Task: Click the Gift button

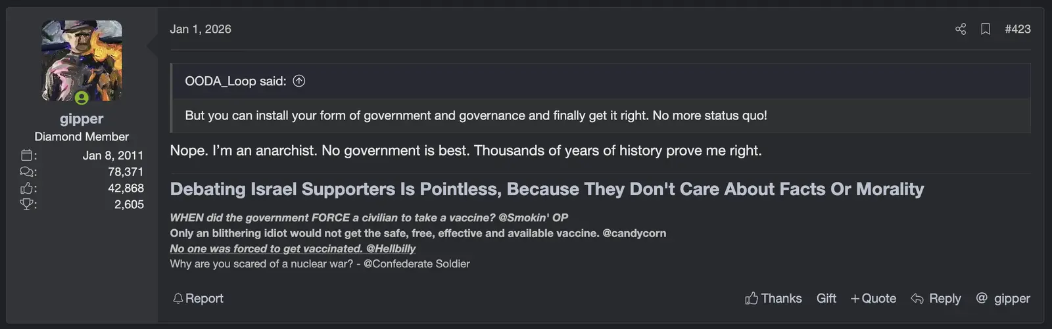Action: (x=826, y=298)
